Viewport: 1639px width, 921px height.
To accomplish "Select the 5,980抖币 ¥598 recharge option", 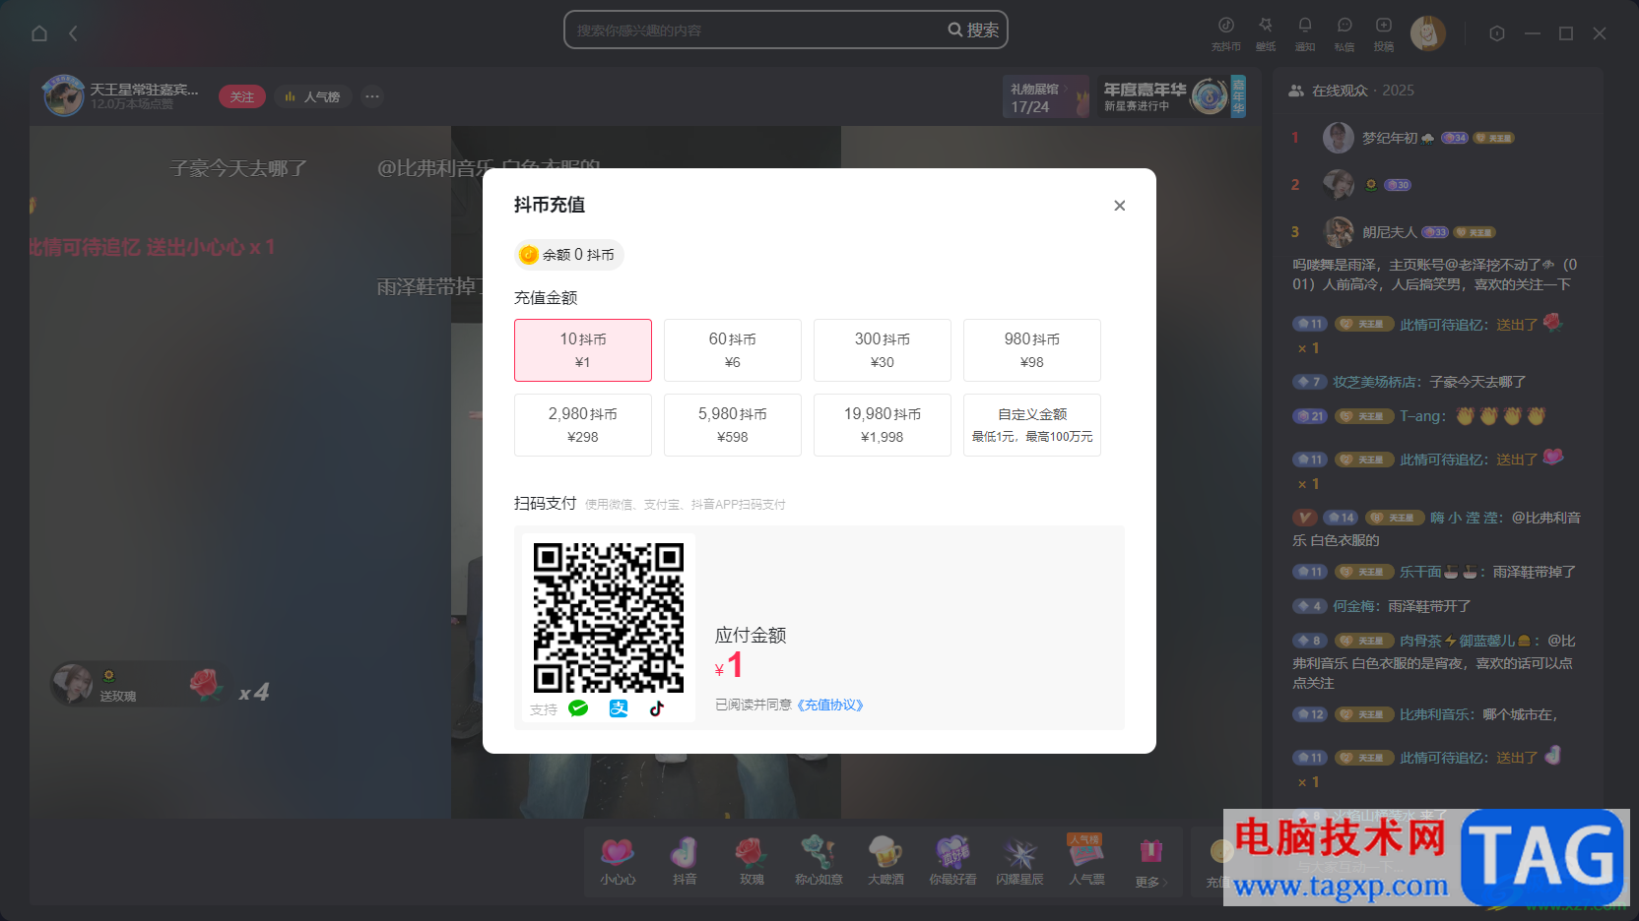I will click(x=733, y=425).
